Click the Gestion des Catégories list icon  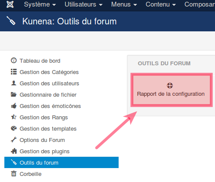tap(14, 72)
